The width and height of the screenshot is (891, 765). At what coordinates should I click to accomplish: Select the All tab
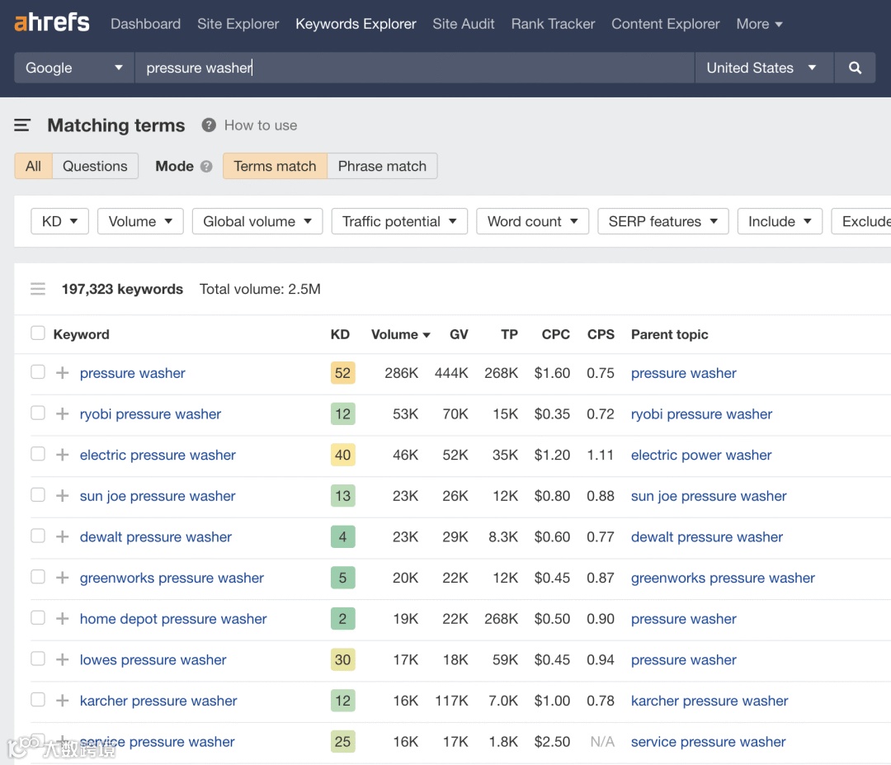(34, 166)
